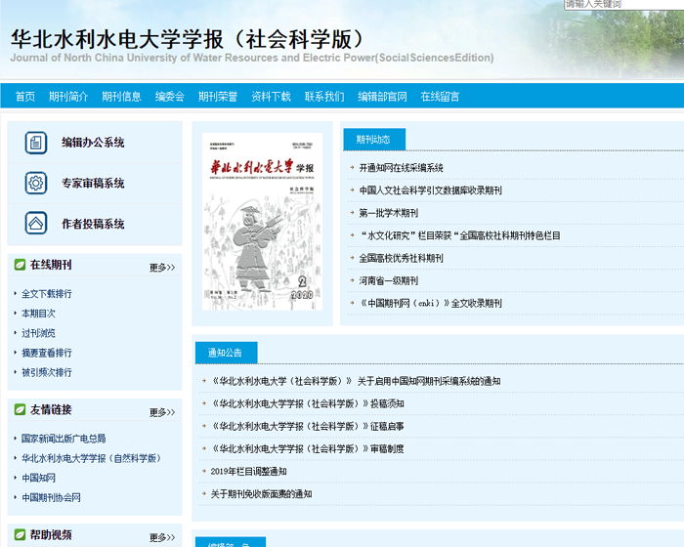Screen dimensions: 684x547
Task: Open 编委会 in the navigation bar
Action: pos(170,97)
